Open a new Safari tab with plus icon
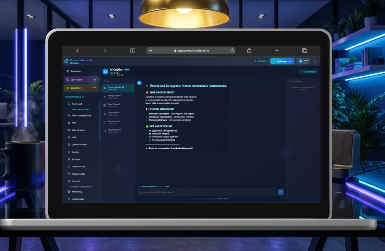 tap(276, 51)
